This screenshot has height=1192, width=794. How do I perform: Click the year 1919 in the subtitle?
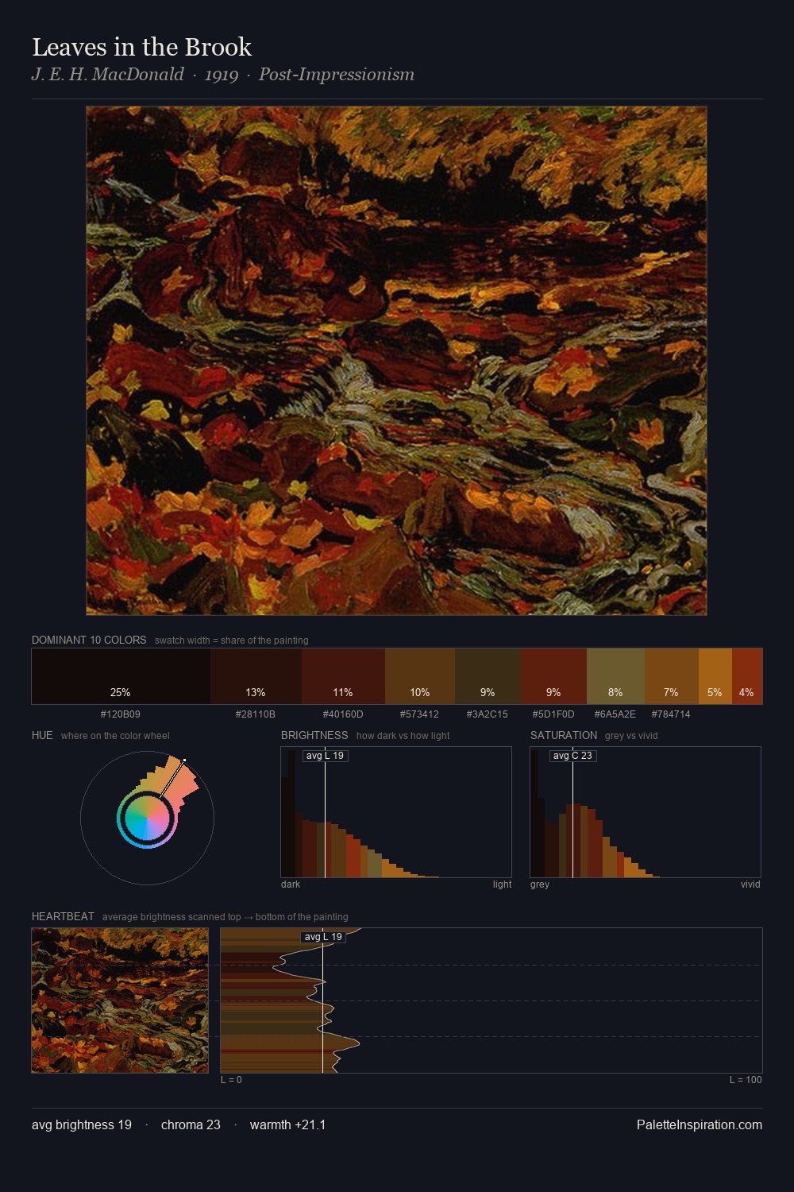point(222,75)
